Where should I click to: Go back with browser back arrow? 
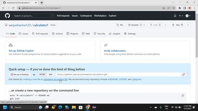(x=3, y=8)
